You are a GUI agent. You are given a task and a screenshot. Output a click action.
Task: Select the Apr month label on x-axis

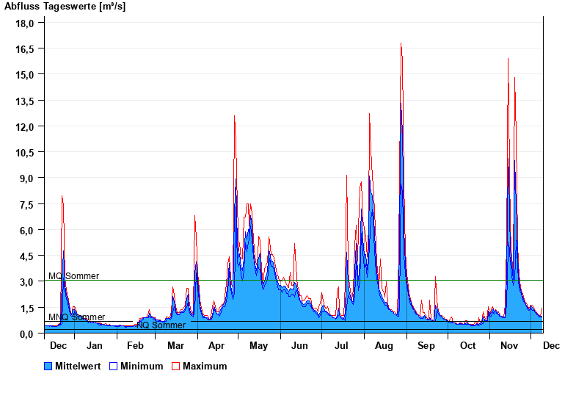pyautogui.click(x=217, y=345)
